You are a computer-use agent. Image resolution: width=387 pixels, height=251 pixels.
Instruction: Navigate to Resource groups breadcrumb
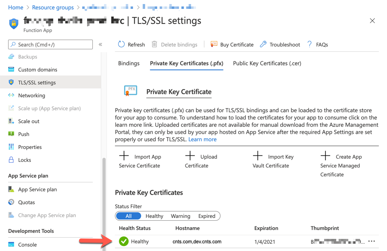[x=53, y=7]
